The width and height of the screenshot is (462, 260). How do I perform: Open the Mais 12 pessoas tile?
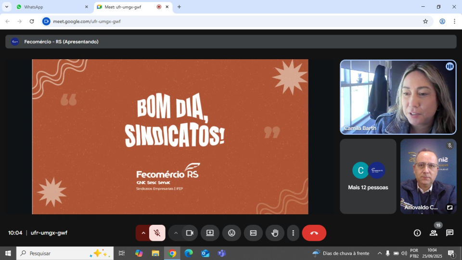click(x=368, y=176)
